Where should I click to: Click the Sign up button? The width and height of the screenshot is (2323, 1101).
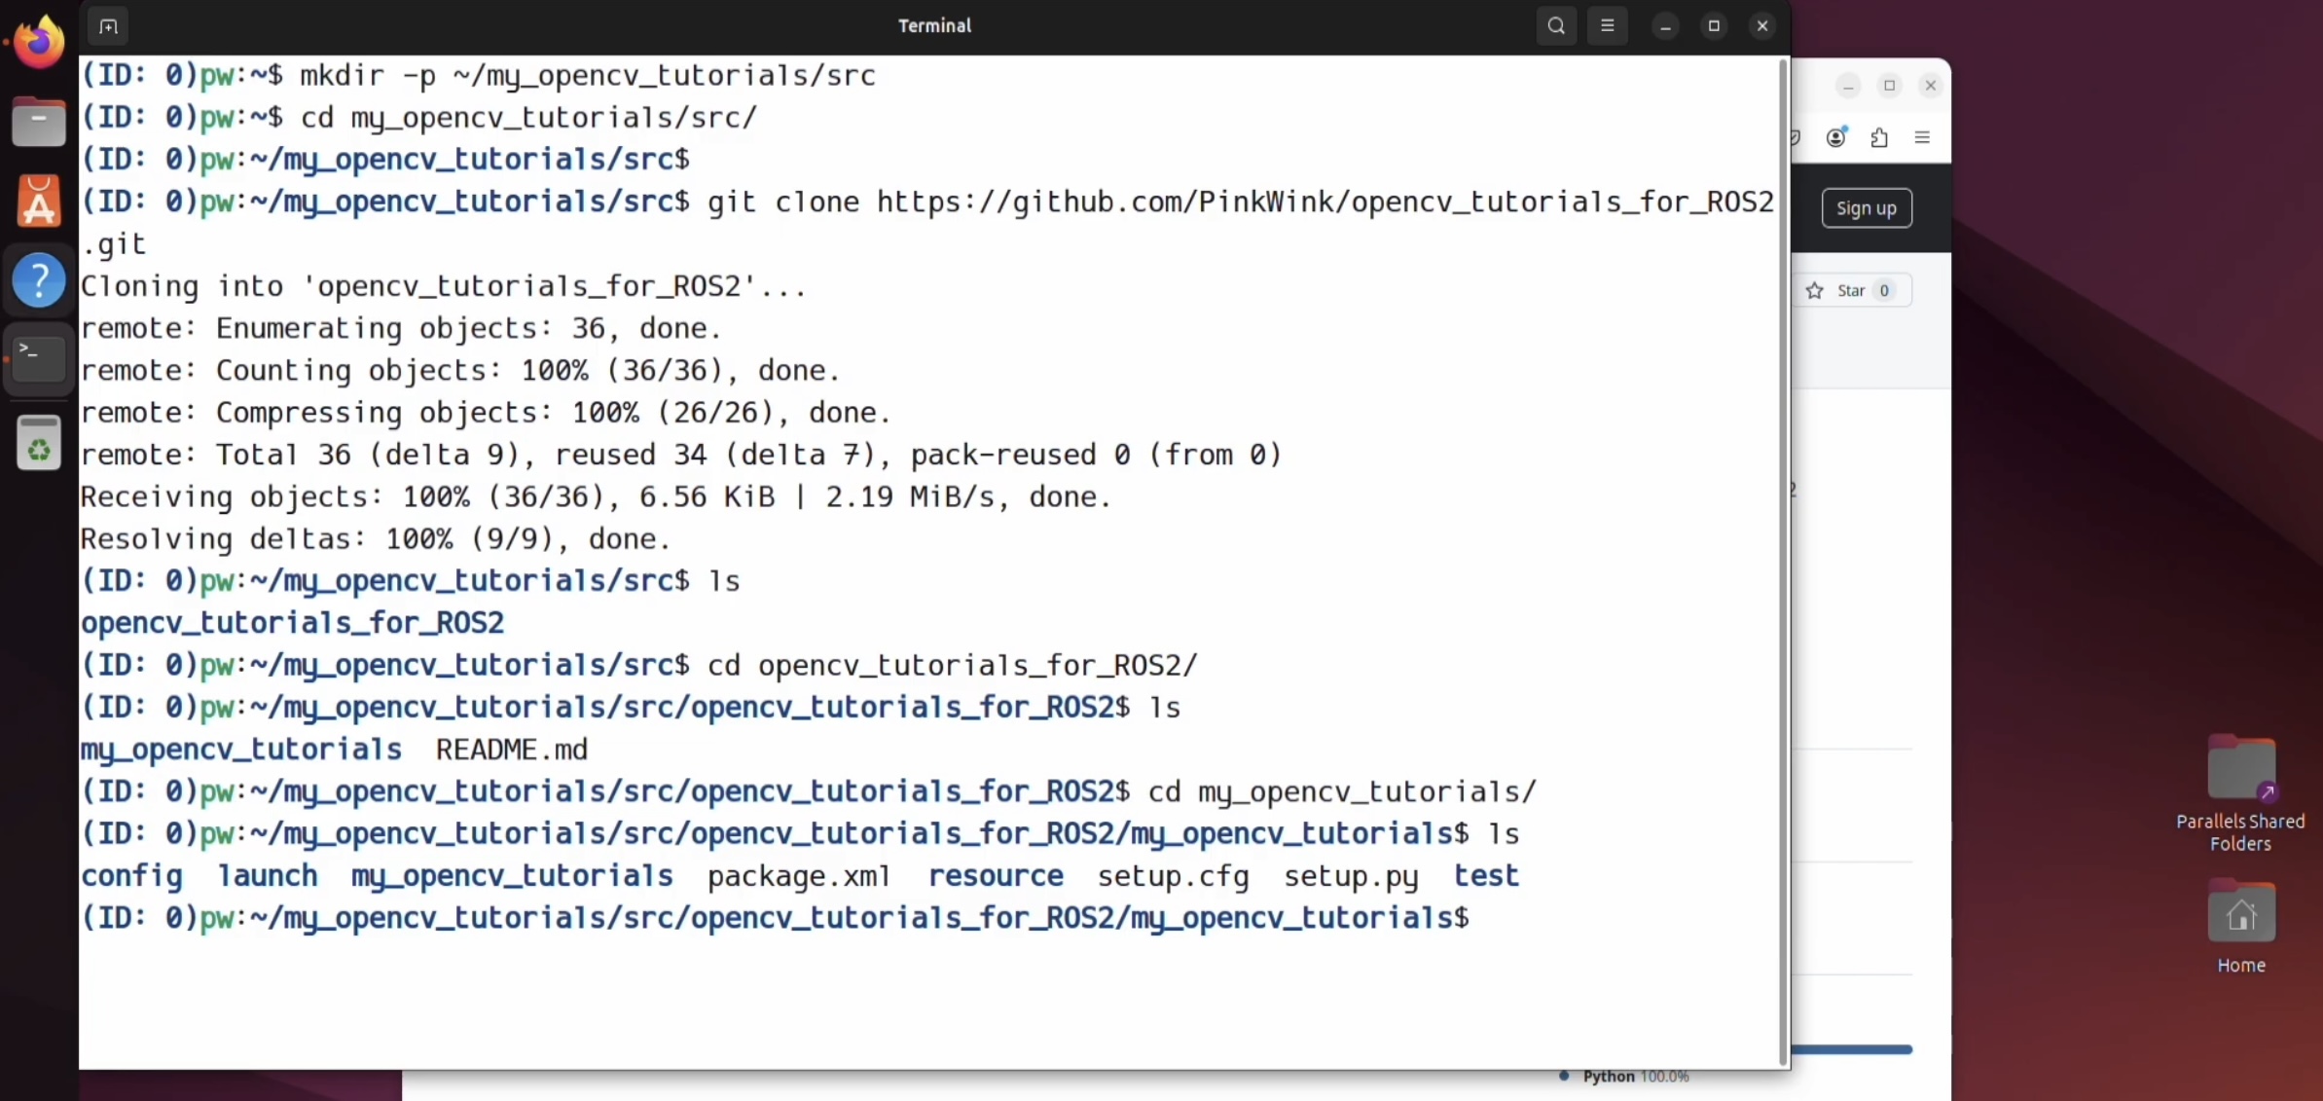(x=1866, y=208)
